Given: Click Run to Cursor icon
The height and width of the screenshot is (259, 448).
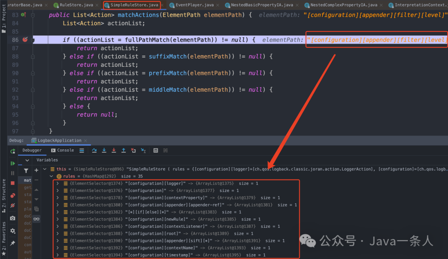Looking at the screenshot, I should [144, 150].
